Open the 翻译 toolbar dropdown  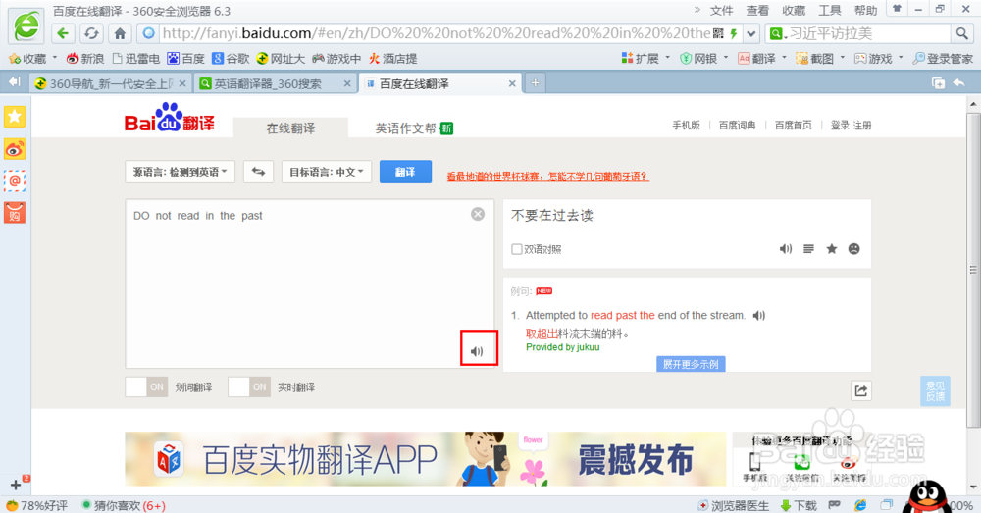click(x=762, y=58)
